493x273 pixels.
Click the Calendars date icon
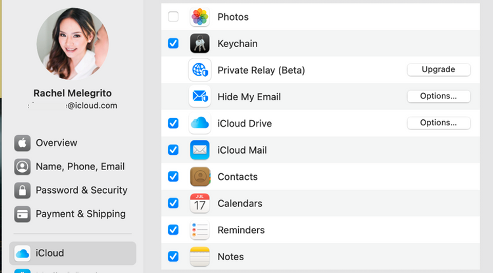[x=200, y=203]
